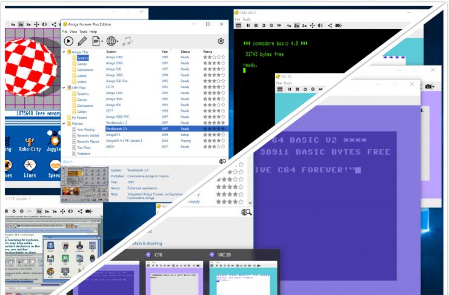This screenshot has height=295, width=449.
Task: Open the dropdown arrow beside globe icon
Action: click(x=117, y=42)
